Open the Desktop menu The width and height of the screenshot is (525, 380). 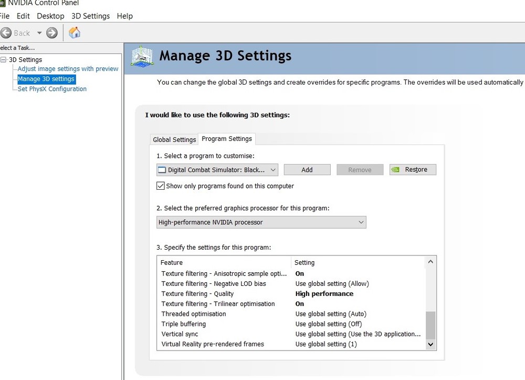pos(50,16)
